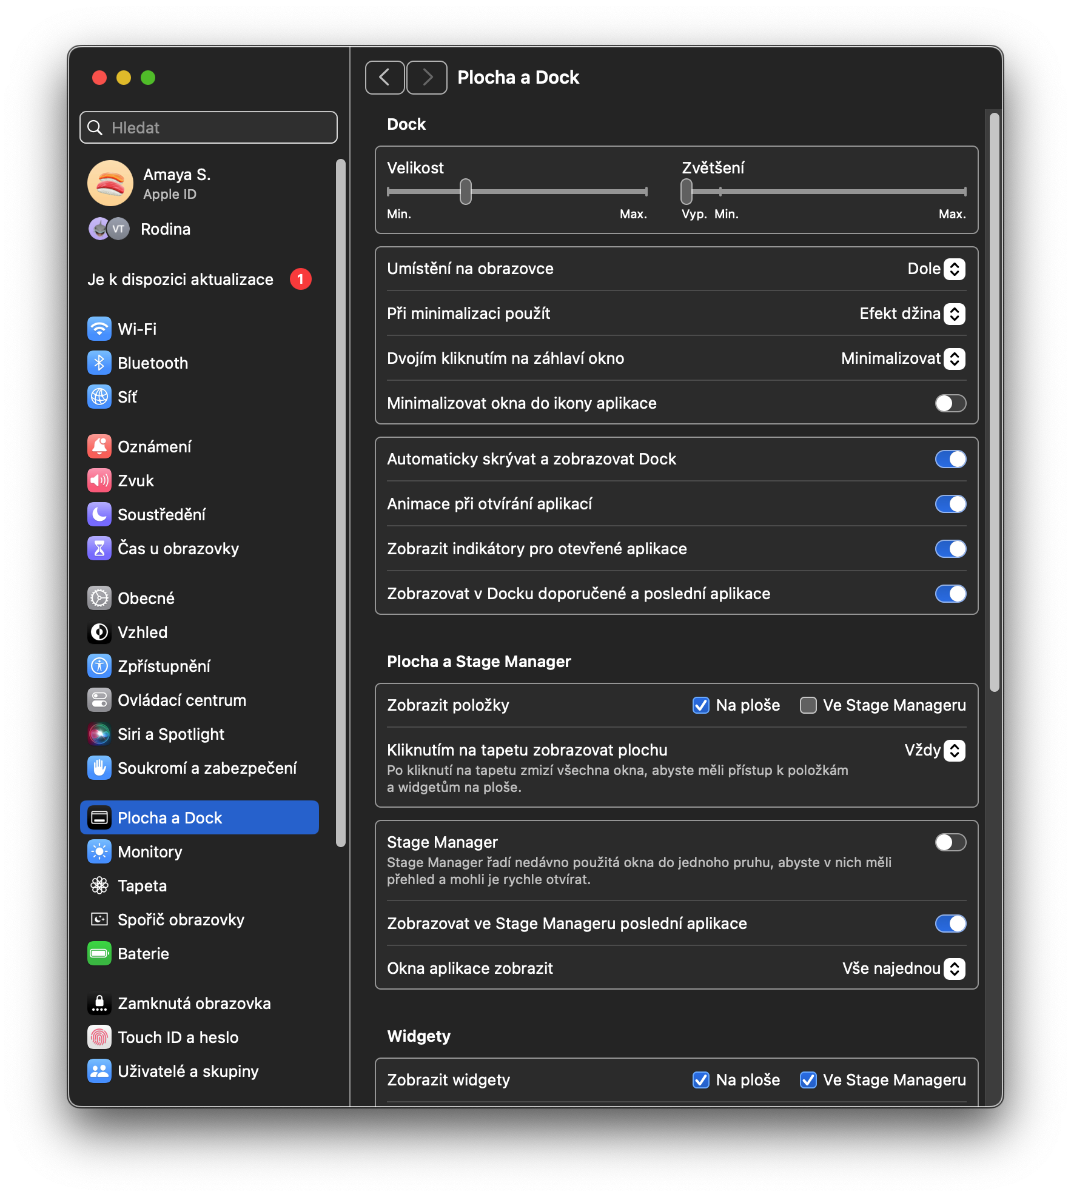Screen dimensions: 1071x1197
Task: Open the Rodina family sharing entry
Action: point(200,229)
